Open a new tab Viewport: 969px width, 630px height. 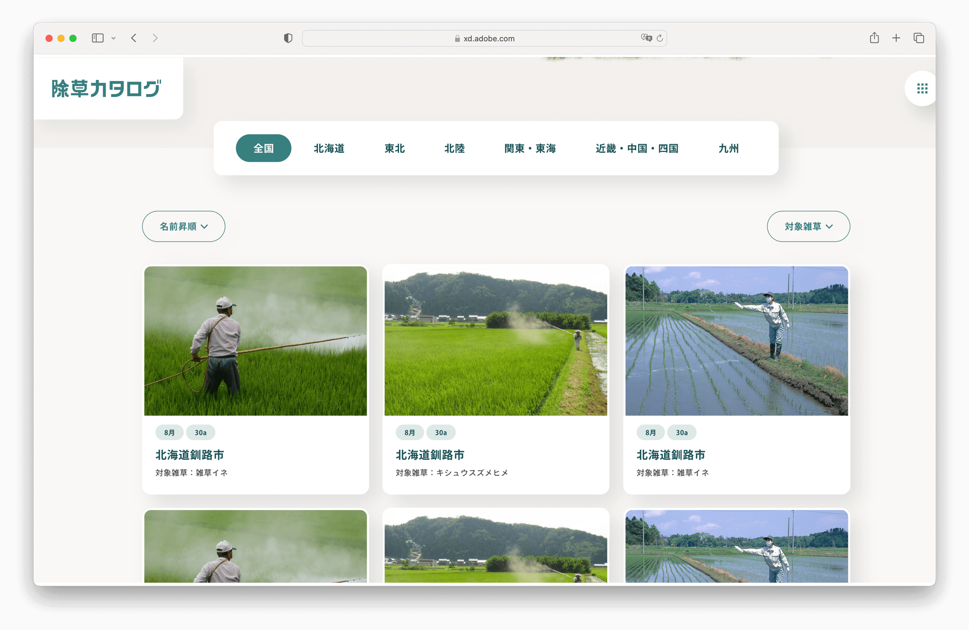click(x=896, y=38)
